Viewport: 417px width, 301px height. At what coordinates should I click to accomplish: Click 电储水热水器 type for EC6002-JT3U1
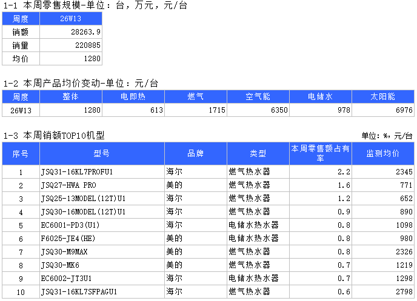[253, 278]
